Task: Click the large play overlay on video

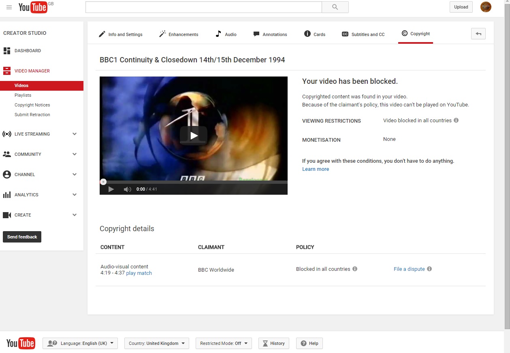Action: pos(194,136)
